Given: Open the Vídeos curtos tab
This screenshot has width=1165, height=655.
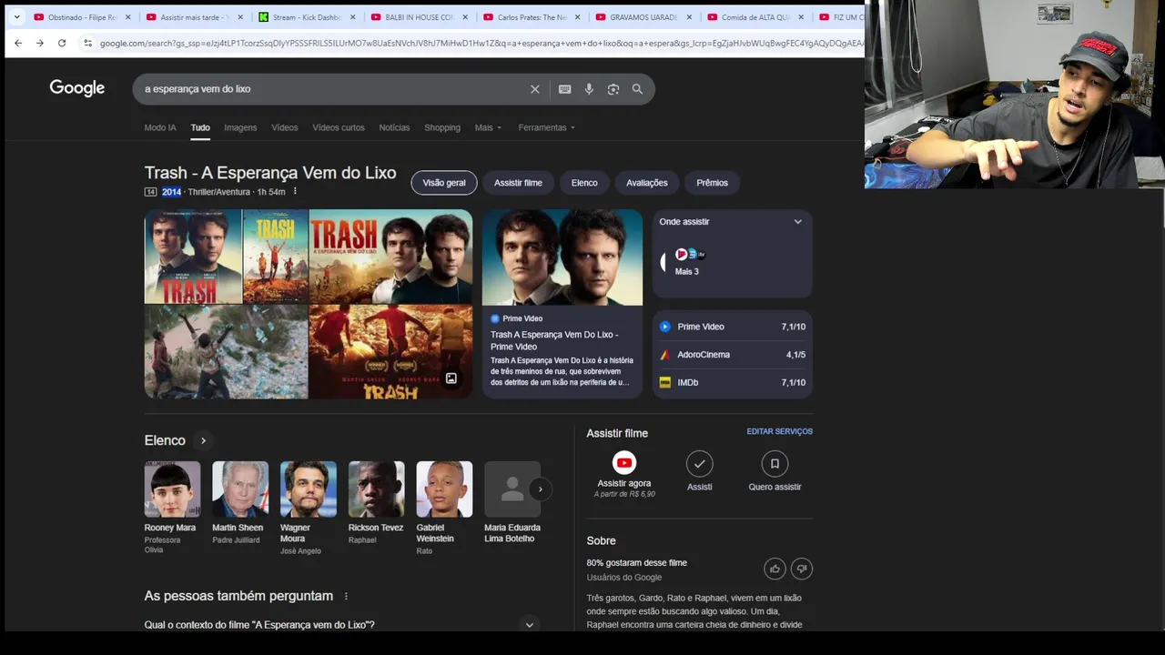Looking at the screenshot, I should tap(339, 127).
